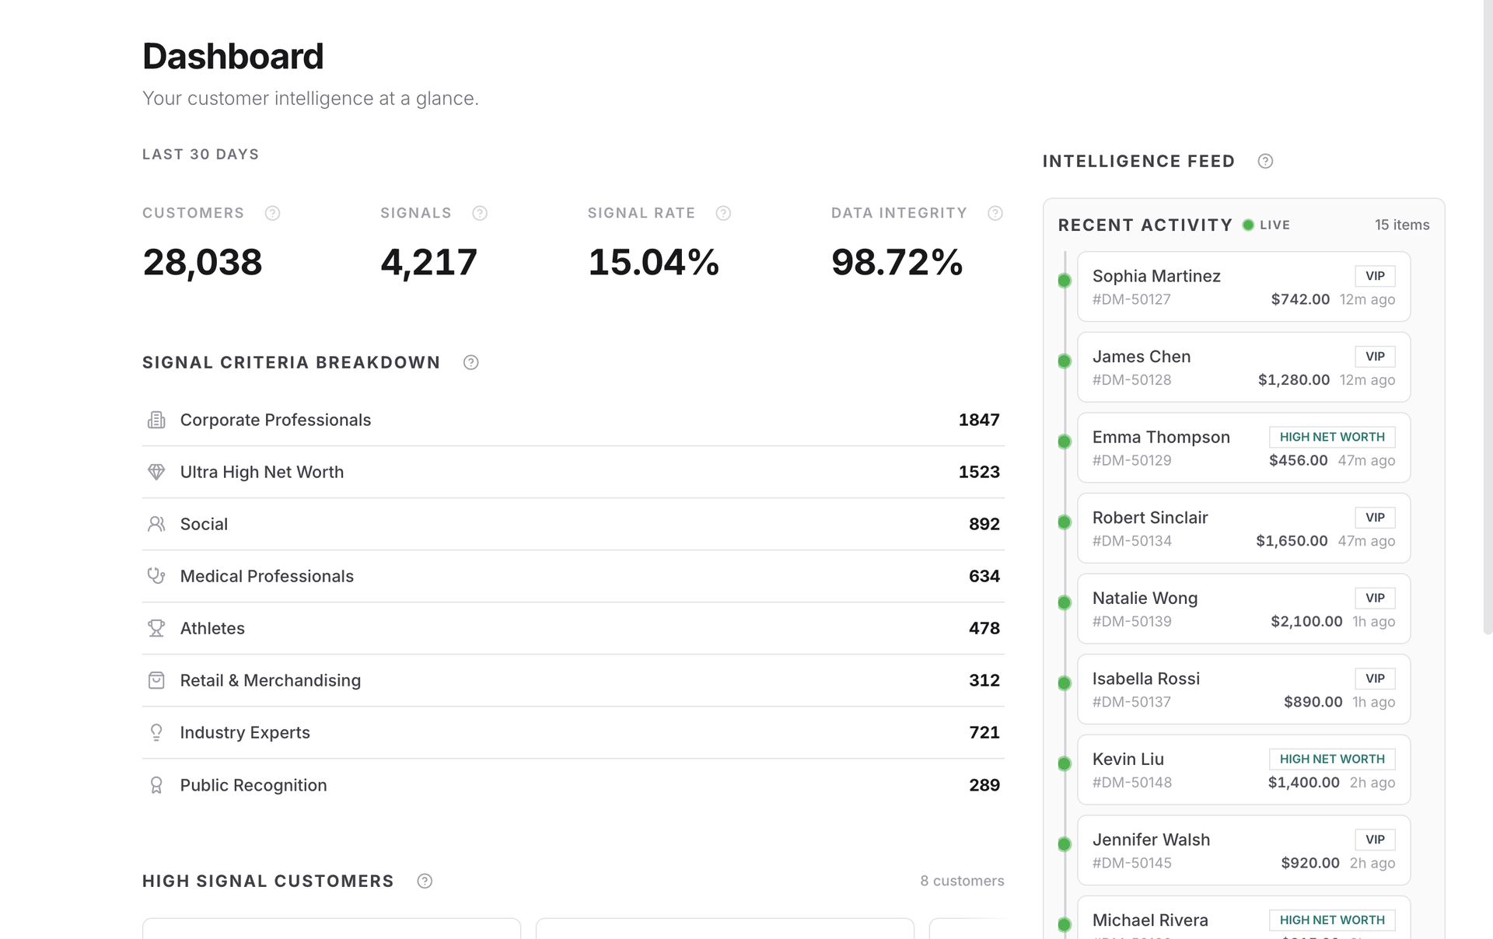Click the Data Integrity help icon

pyautogui.click(x=995, y=213)
